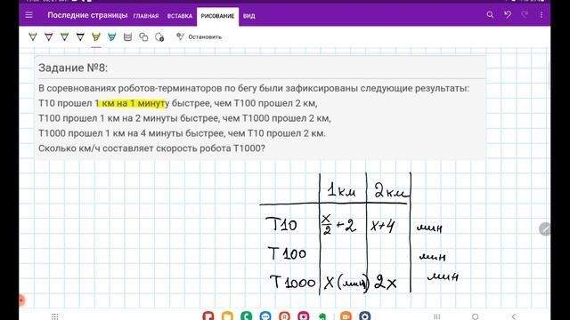Select the black pen tool
The width and height of the screenshot is (570, 320).
click(80, 37)
